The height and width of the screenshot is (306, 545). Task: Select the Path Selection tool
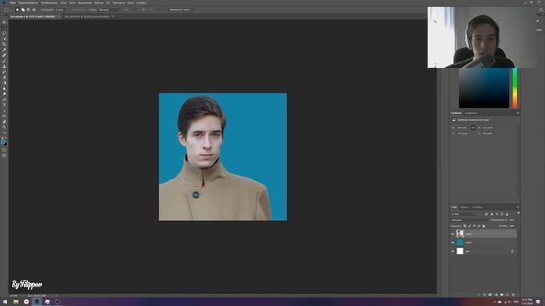click(4, 110)
